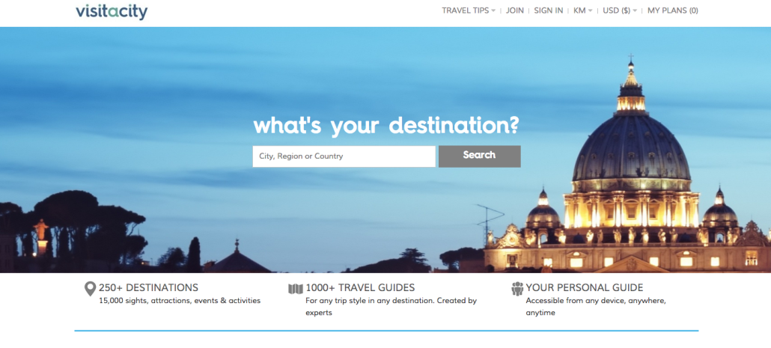771x348 pixels.
Task: Click the 1000+ TRAVEL GUIDES heading
Action: (x=360, y=287)
